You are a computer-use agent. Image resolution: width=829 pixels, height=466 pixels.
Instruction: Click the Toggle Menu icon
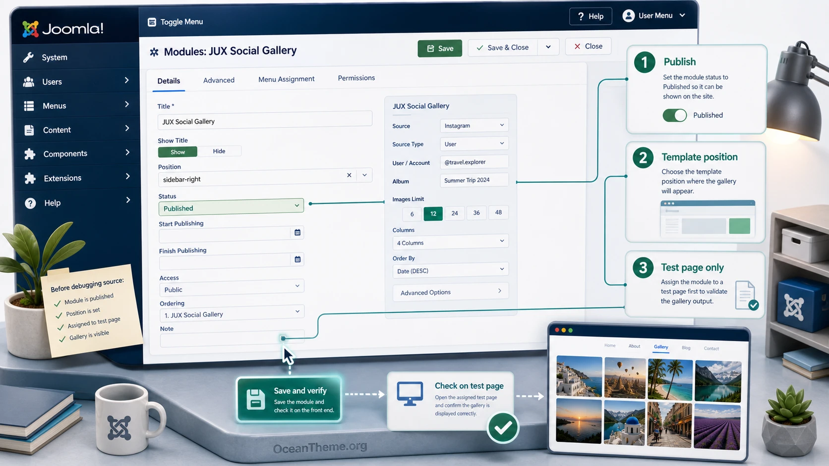pos(152,22)
